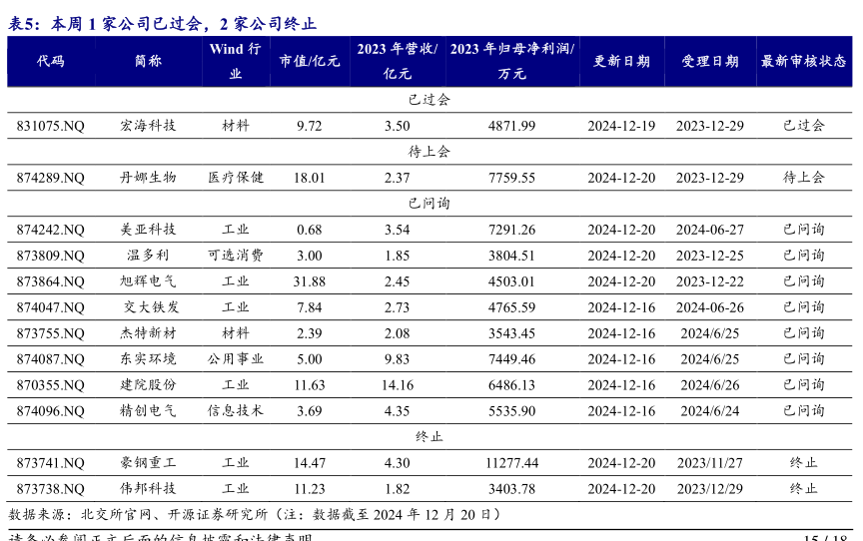Click acceptance date 2023-12-22
Screen dimensions: 863x541
tap(710, 281)
